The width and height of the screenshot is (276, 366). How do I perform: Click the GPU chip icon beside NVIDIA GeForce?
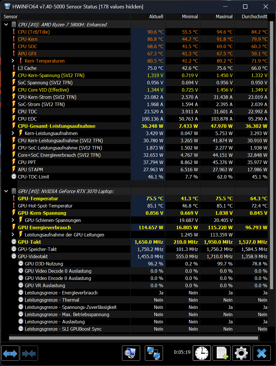(x=14, y=191)
